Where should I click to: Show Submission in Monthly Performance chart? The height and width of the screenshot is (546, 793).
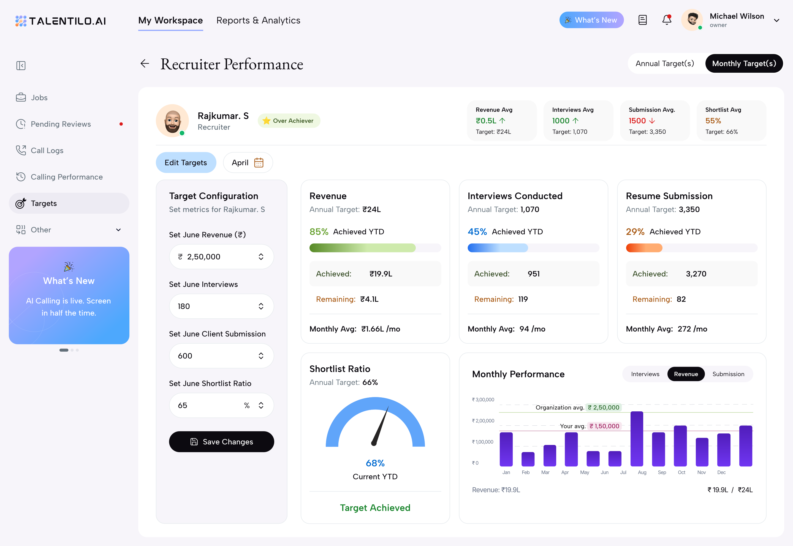[x=728, y=374]
